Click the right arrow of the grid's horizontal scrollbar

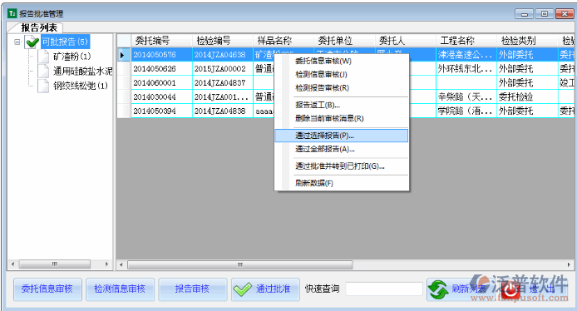pos(569,264)
